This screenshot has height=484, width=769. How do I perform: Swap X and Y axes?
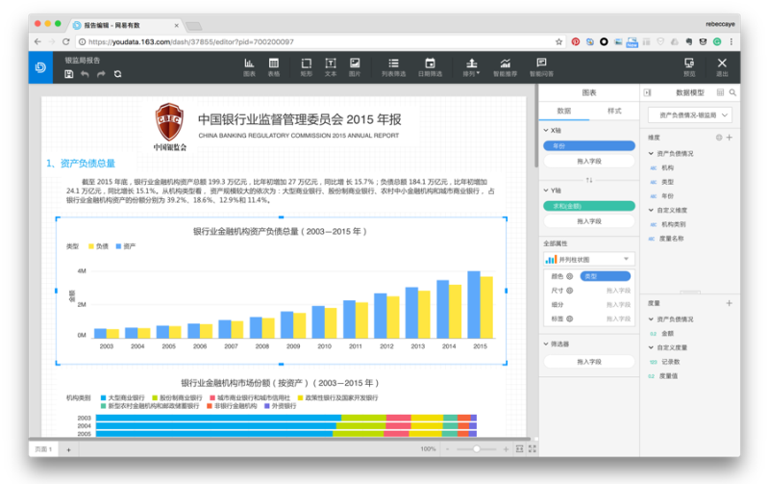(589, 180)
